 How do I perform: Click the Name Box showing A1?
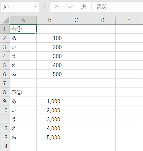pos(20,7)
